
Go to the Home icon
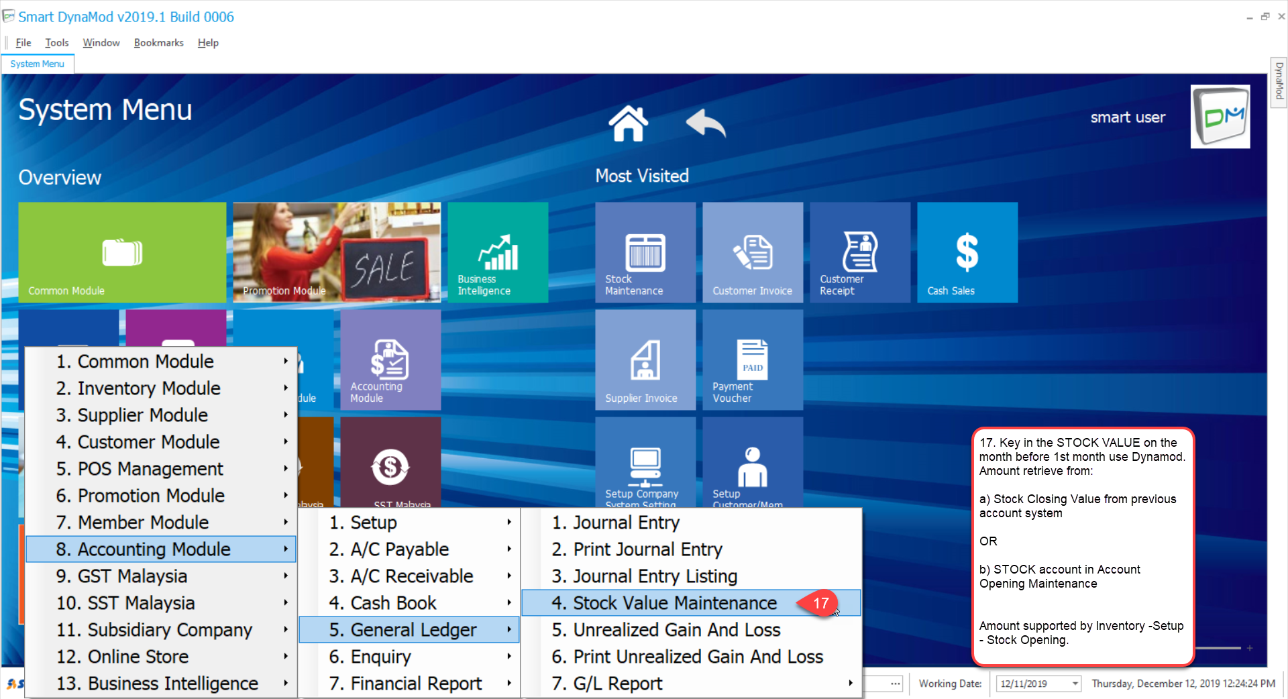628,123
